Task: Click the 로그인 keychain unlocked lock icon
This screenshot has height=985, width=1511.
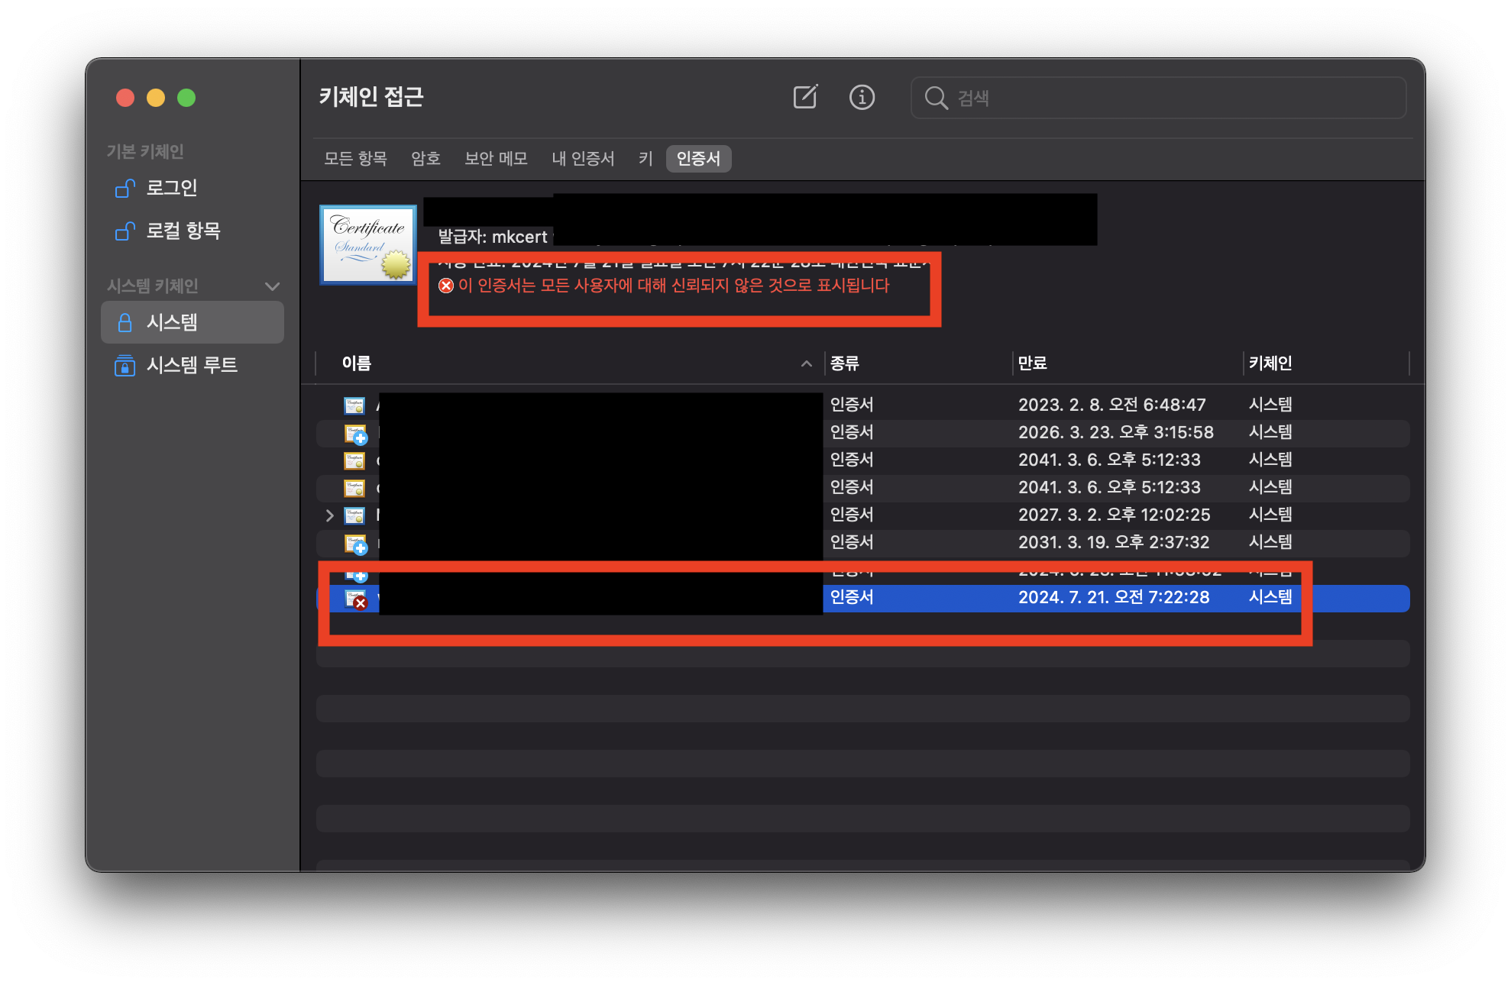Action: pyautogui.click(x=125, y=188)
